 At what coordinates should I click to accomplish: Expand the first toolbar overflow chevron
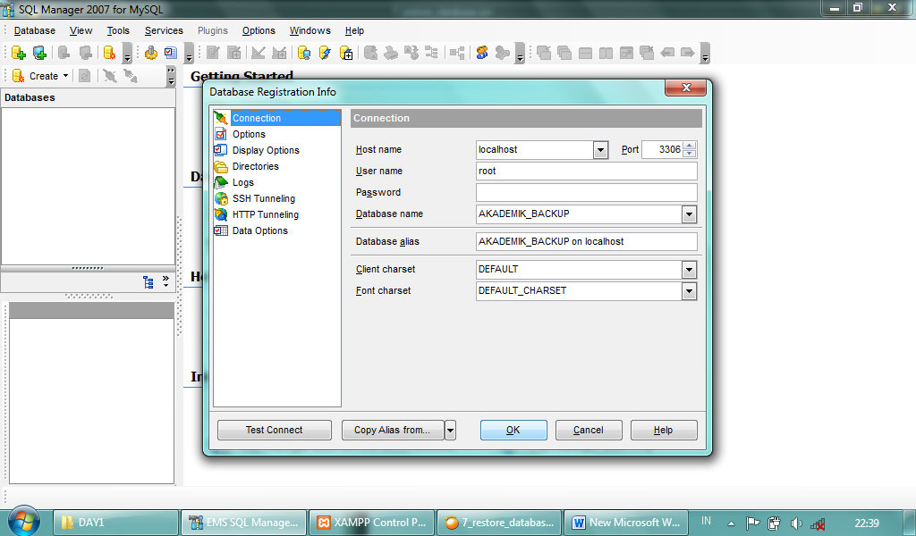pyautogui.click(x=127, y=54)
